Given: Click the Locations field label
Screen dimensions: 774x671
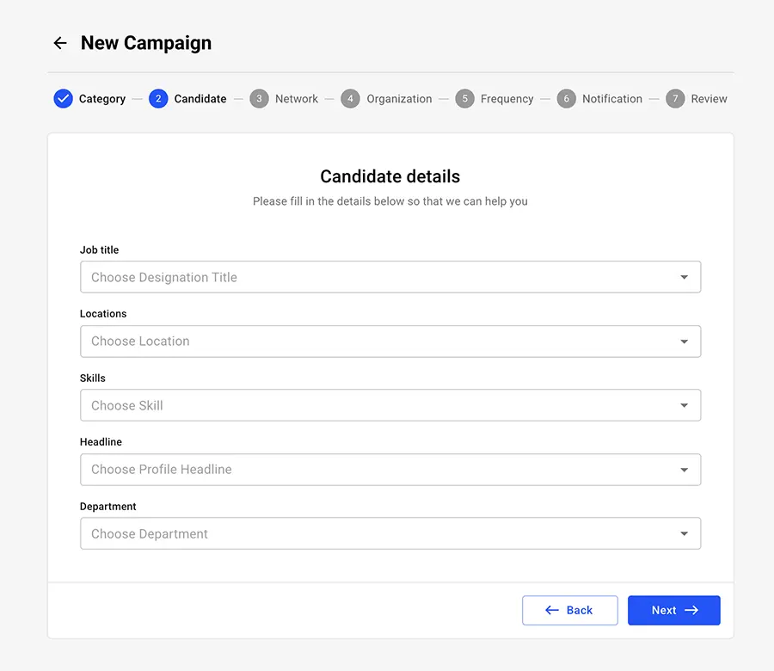Looking at the screenshot, I should click(103, 313).
